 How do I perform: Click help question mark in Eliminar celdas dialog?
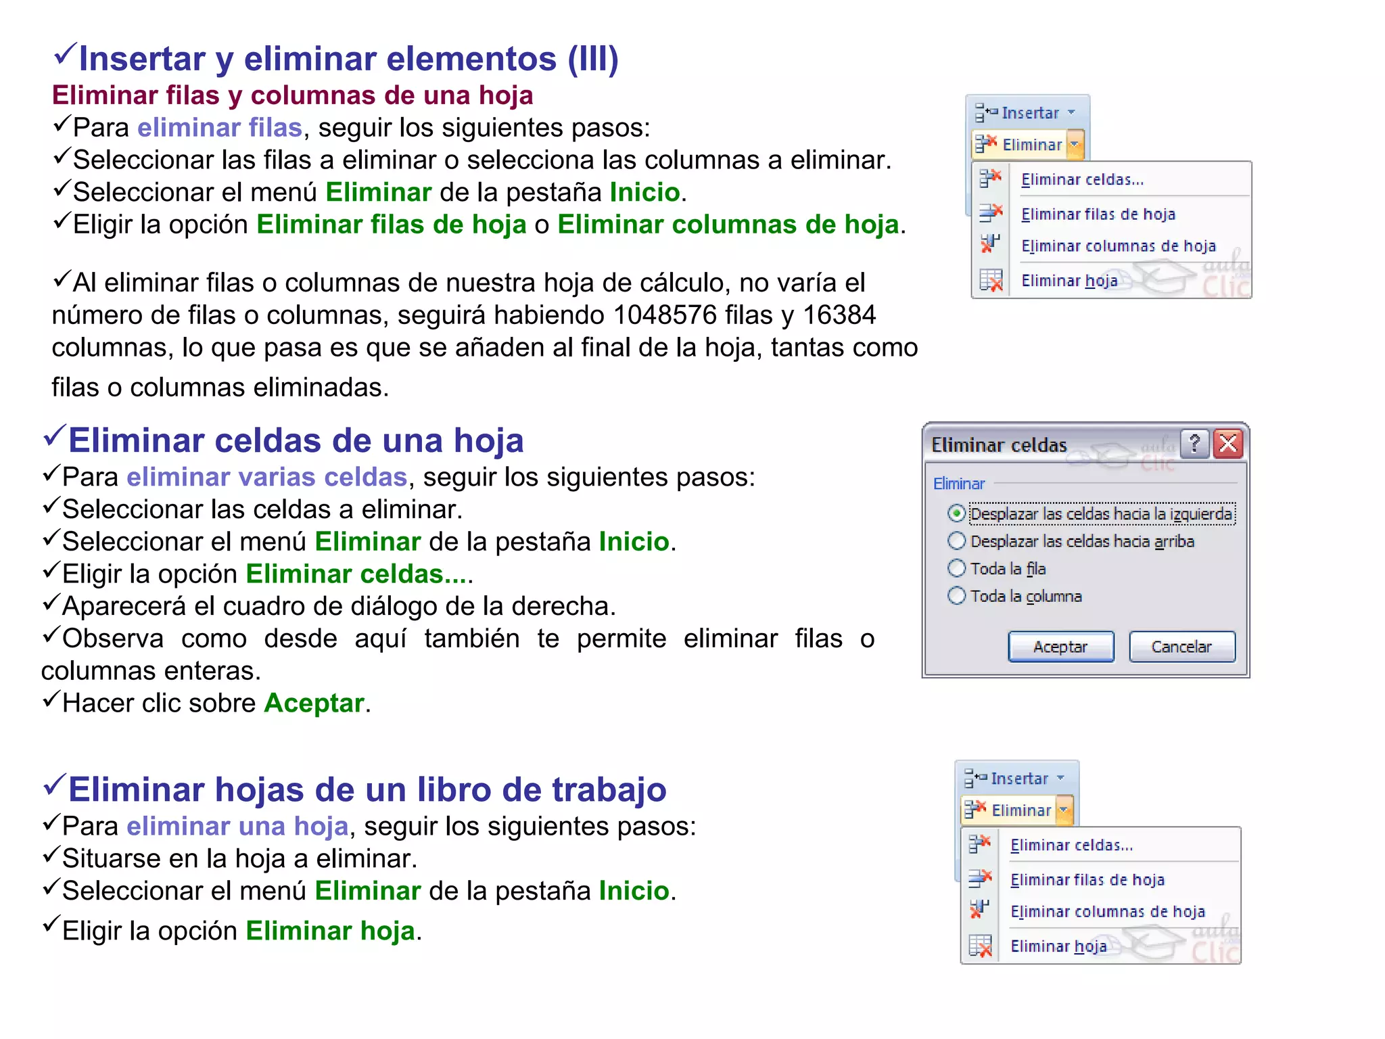[x=1194, y=444]
